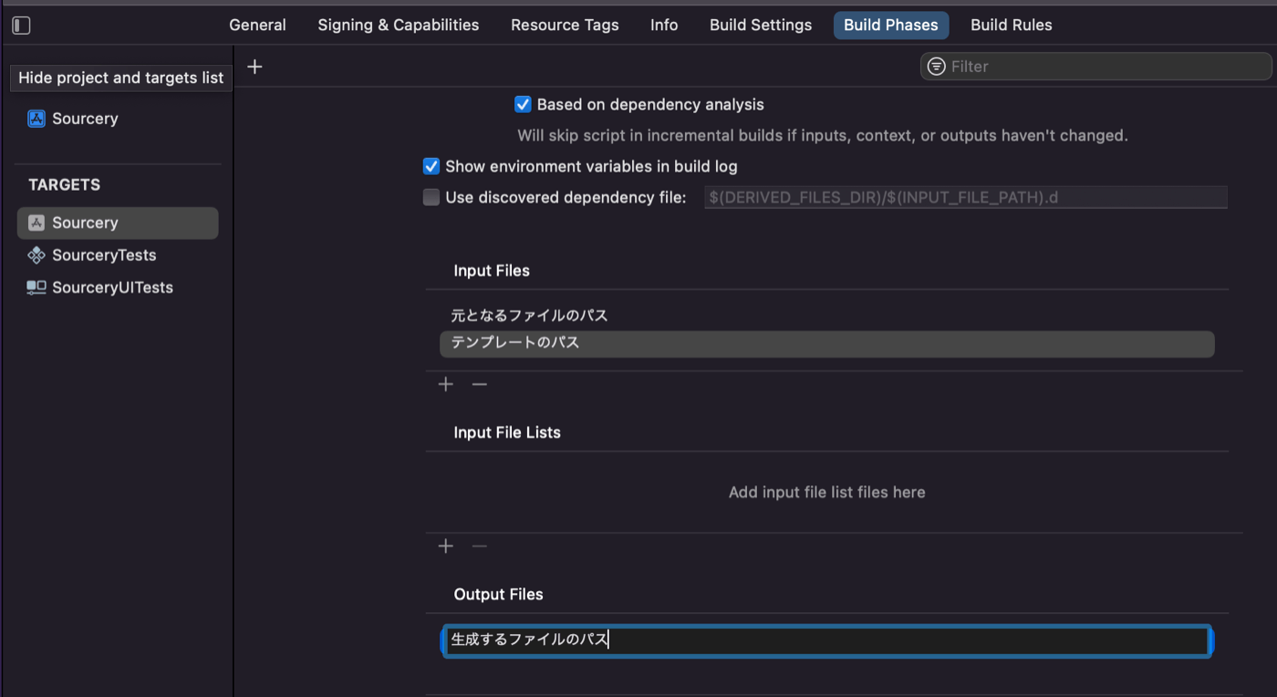
Task: Select SourceryTests target row
Action: tap(118, 255)
